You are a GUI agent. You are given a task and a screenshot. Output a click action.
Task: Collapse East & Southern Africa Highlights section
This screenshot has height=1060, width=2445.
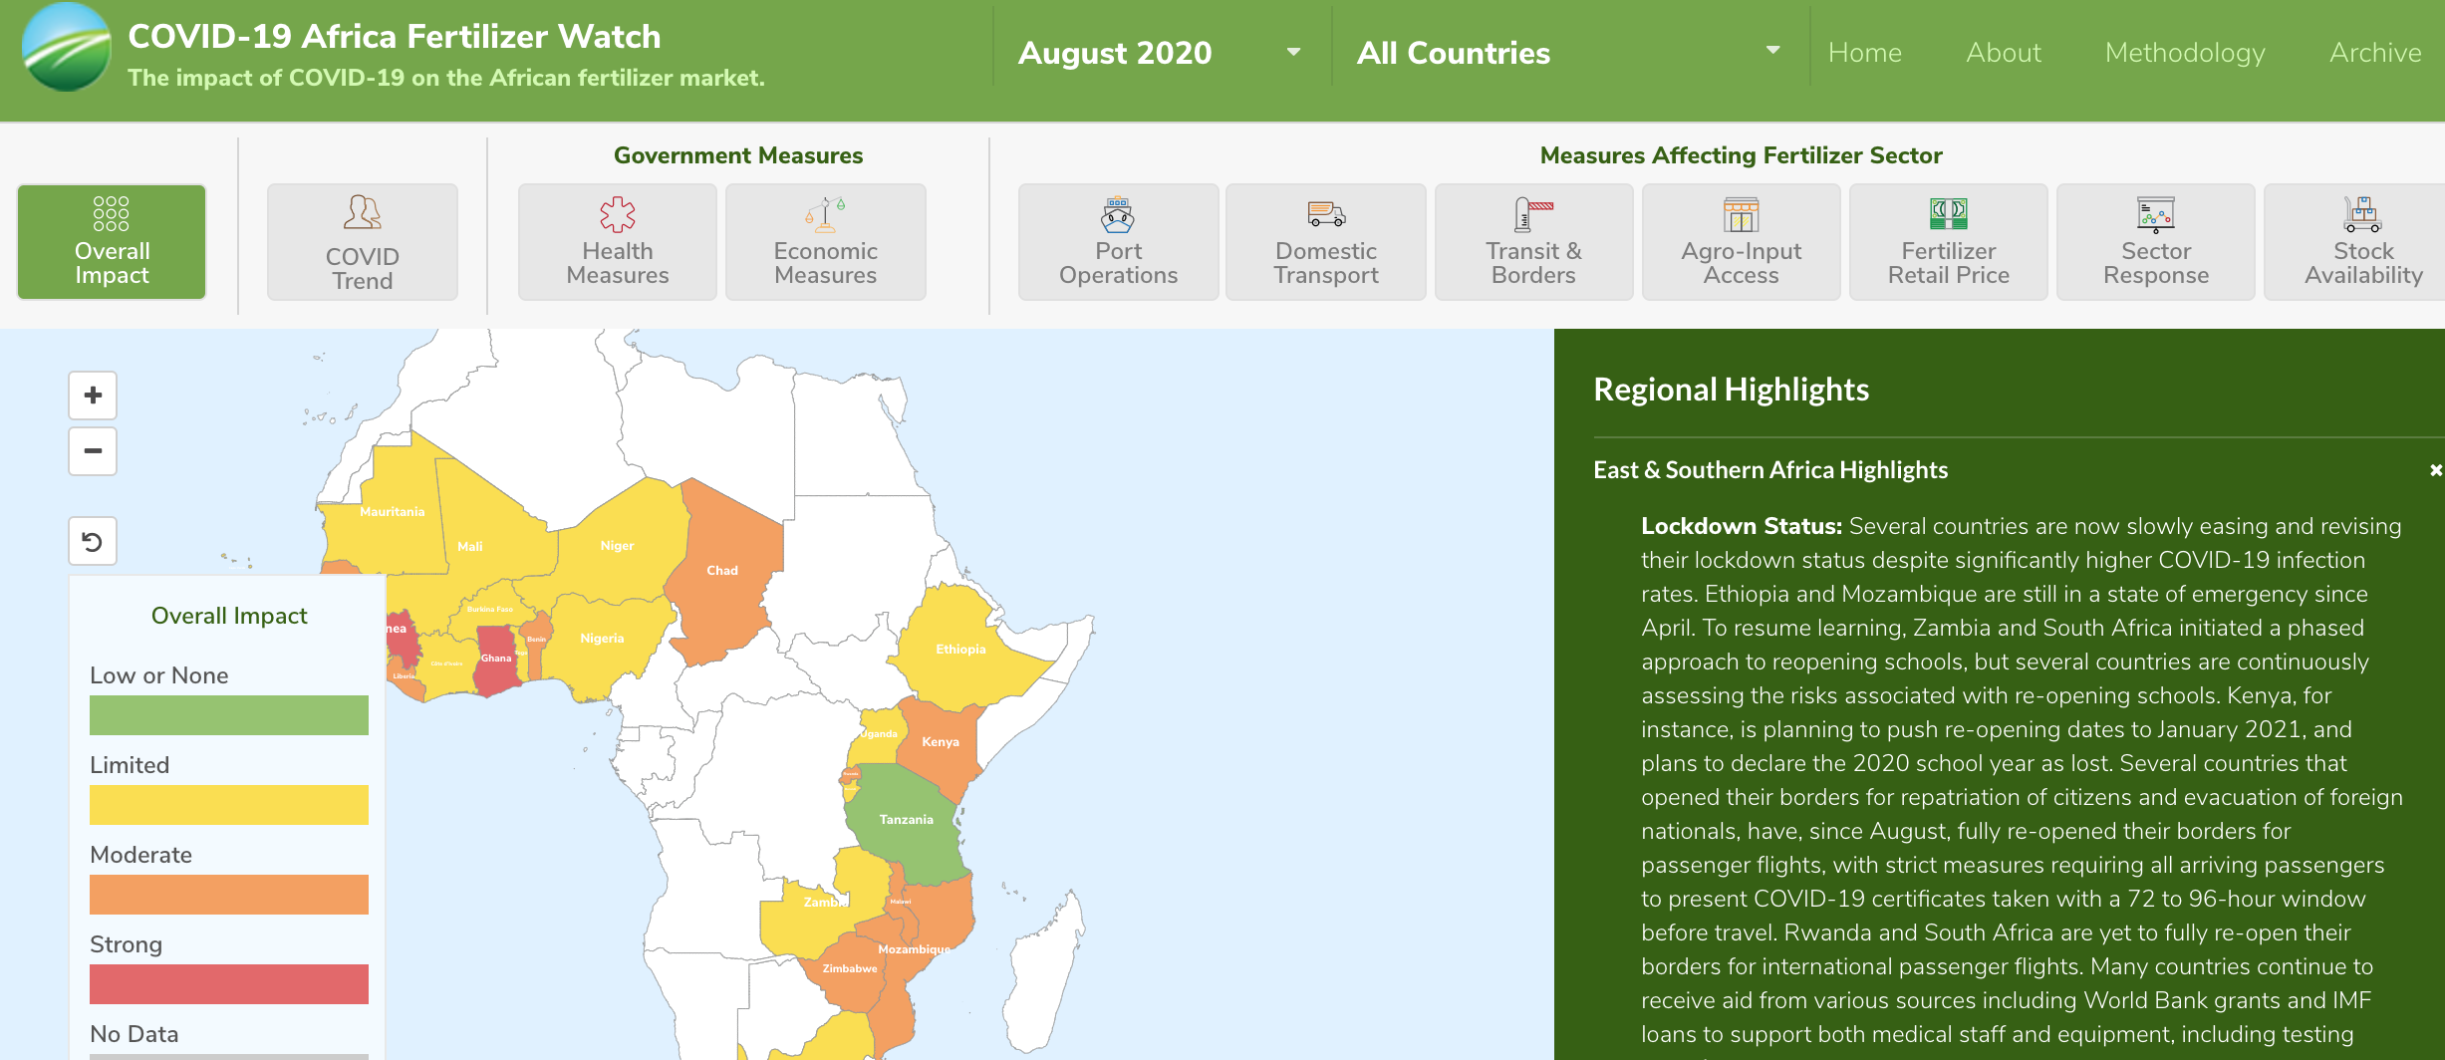(x=2435, y=470)
